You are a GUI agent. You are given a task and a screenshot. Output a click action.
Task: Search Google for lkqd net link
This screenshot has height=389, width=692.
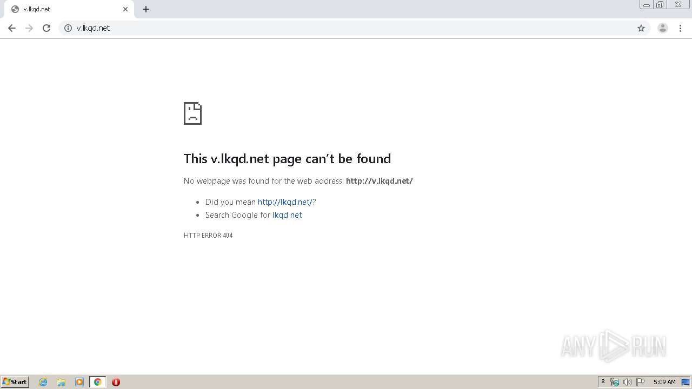pos(287,215)
